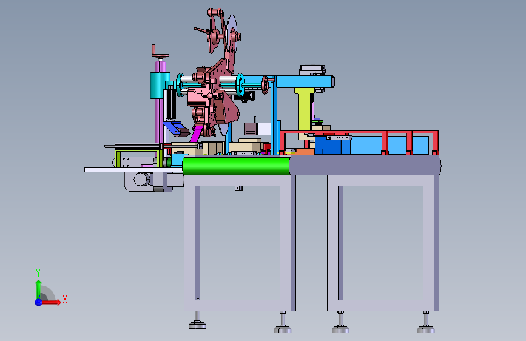Select the left machine stand frame
Image resolution: width=526 pixels, height=341 pixels.
[240, 243]
